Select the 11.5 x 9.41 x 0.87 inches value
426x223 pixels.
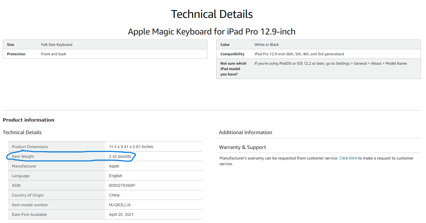click(x=131, y=147)
